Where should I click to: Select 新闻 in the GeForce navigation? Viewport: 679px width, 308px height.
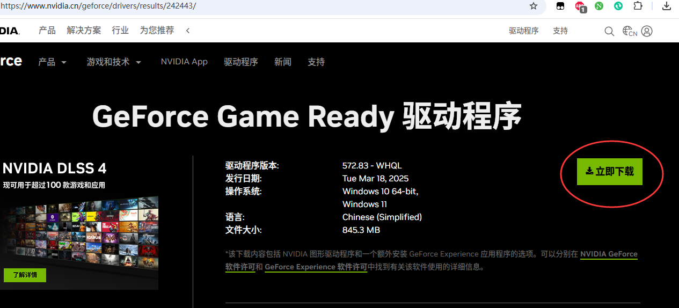tap(282, 62)
